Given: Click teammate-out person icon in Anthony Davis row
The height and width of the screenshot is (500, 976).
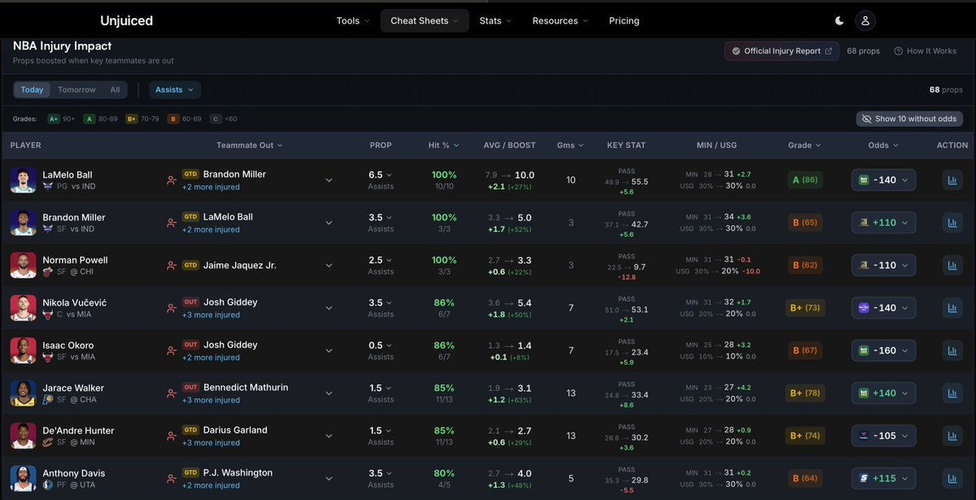Looking at the screenshot, I should 171,479.
